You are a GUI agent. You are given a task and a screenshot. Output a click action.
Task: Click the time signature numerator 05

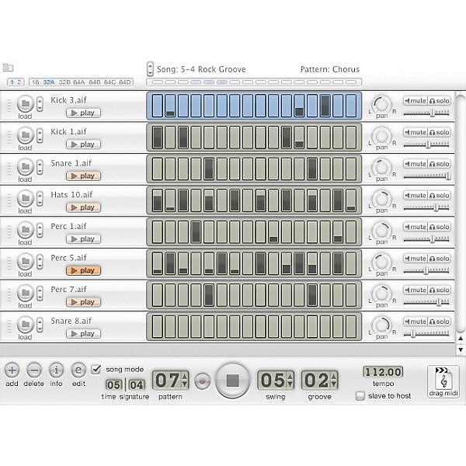pyautogui.click(x=114, y=385)
